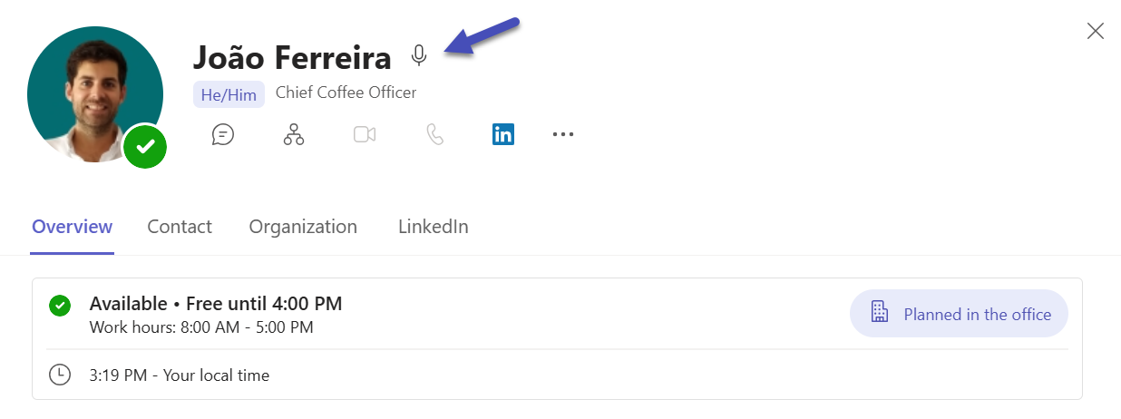This screenshot has height=419, width=1121.
Task: Open the organization chart icon
Action: (293, 135)
